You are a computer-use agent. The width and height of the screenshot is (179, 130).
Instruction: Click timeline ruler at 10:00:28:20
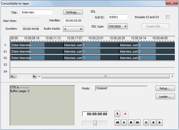pos(117,38)
